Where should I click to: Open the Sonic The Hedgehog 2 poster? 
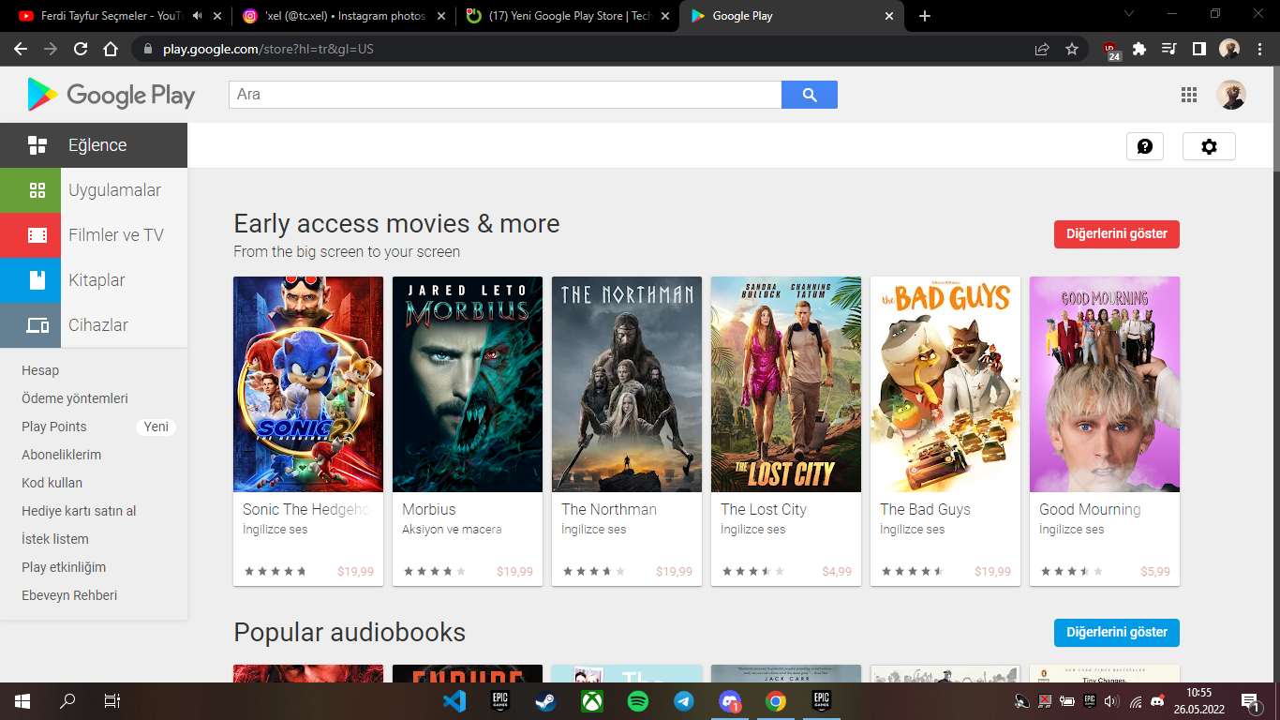tap(308, 384)
